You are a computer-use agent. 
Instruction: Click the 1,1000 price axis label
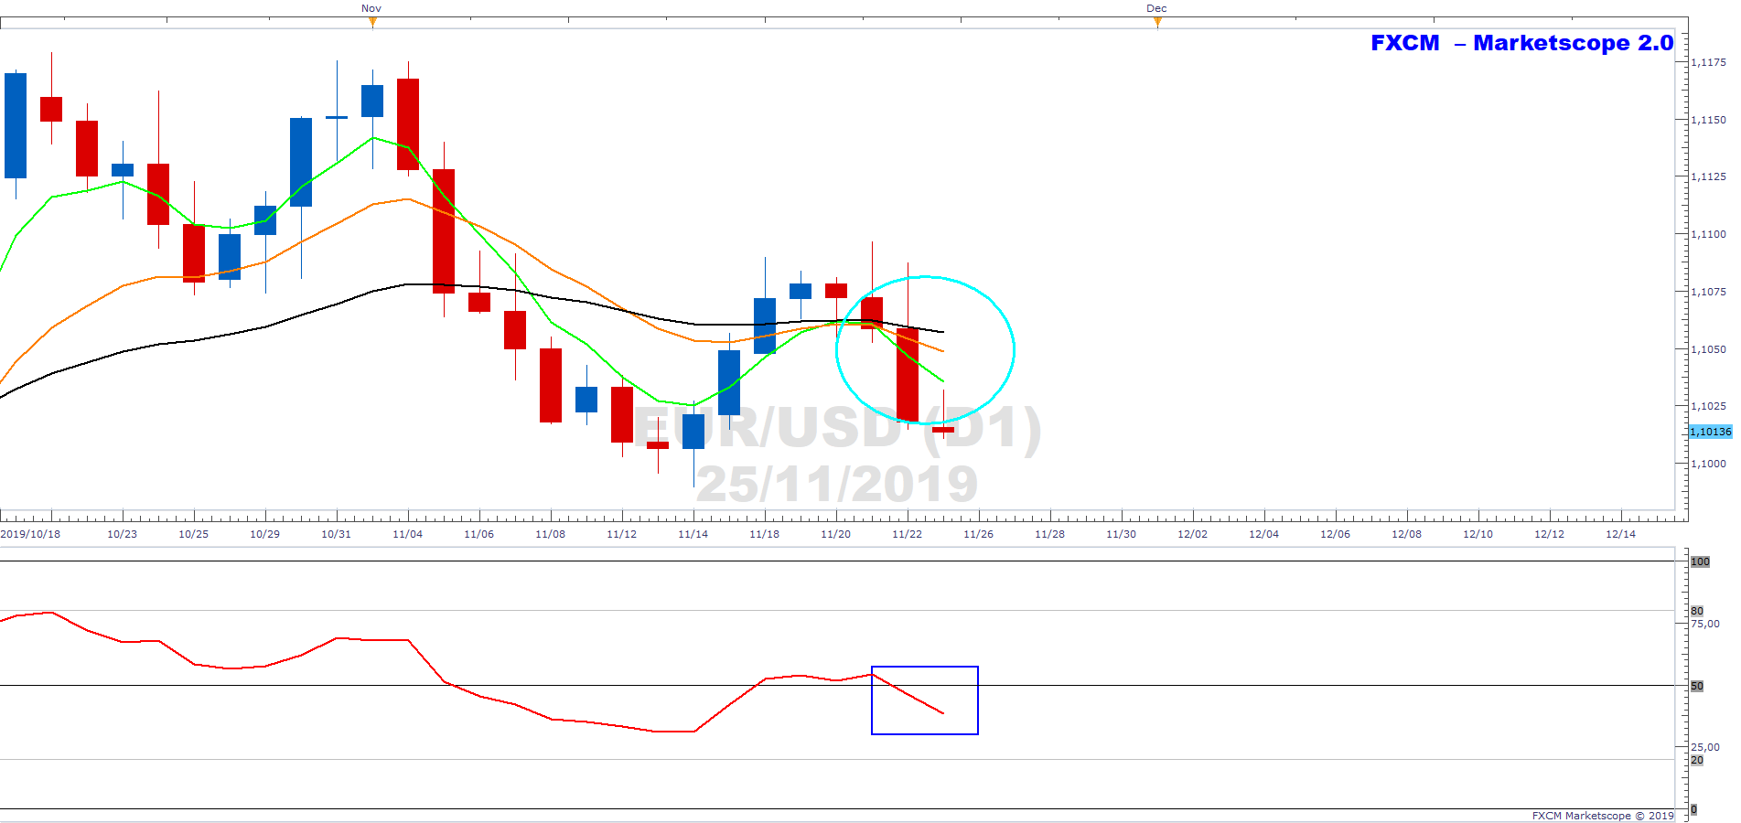click(1708, 464)
